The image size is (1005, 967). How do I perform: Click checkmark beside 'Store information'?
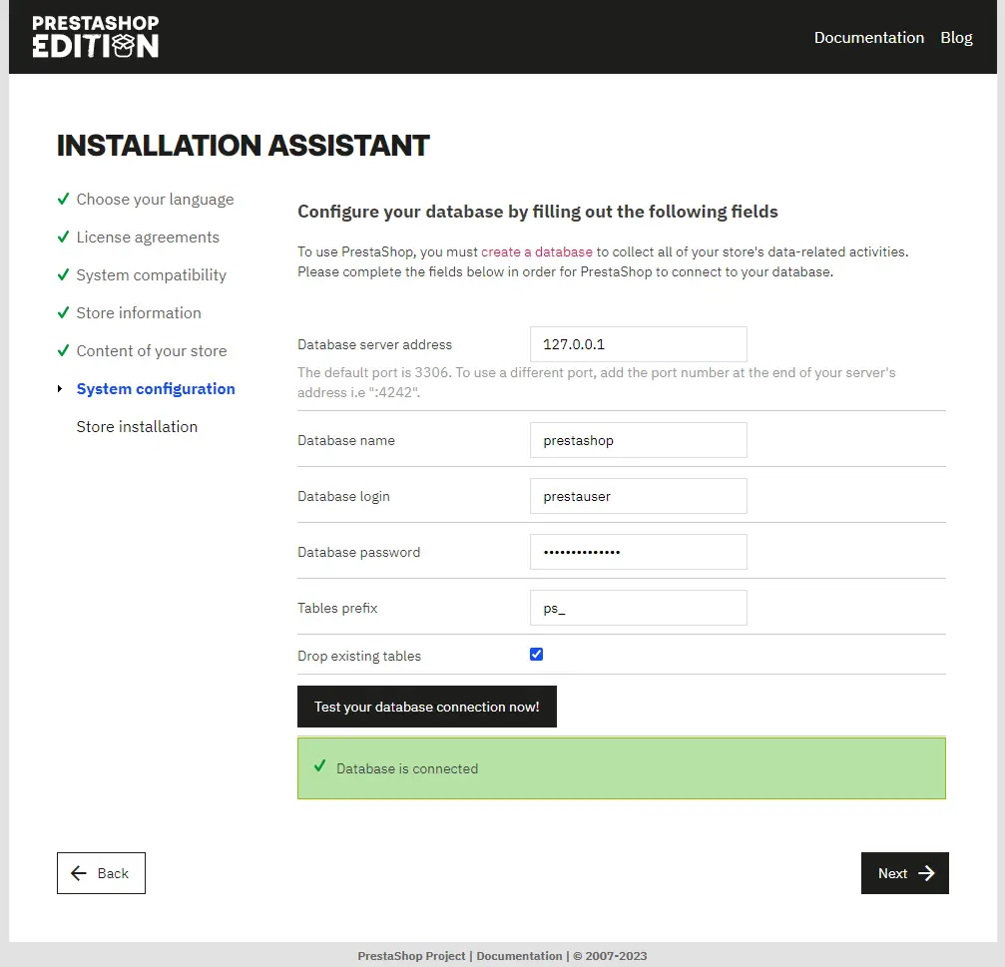(x=63, y=312)
